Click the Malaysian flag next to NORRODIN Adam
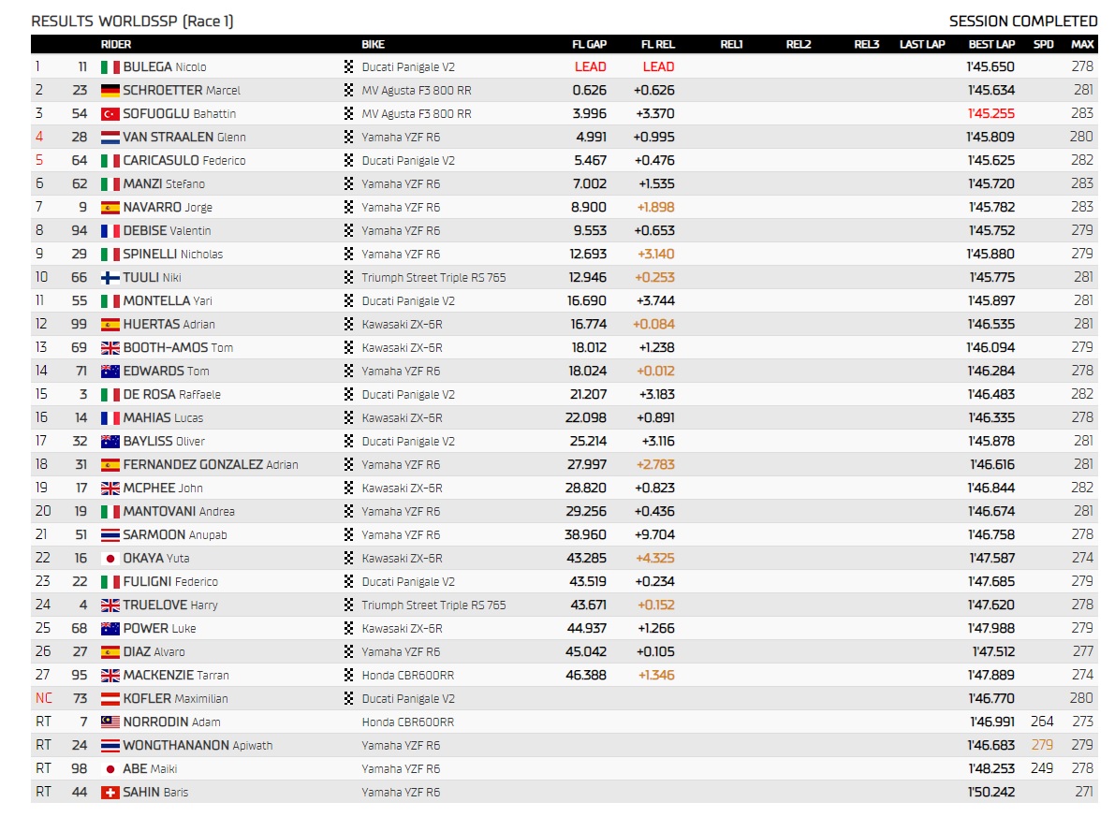This screenshot has height=817, width=1115. (x=110, y=722)
